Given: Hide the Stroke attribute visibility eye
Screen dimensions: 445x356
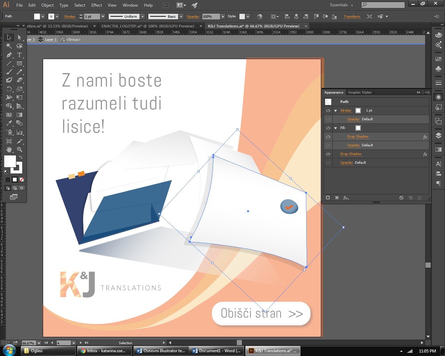Looking at the screenshot, I should (x=328, y=111).
